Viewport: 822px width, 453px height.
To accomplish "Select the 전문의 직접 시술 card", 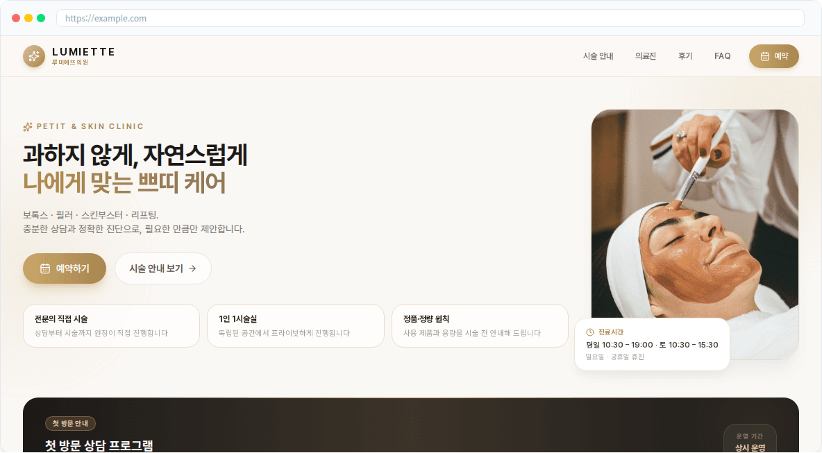I will 111,326.
